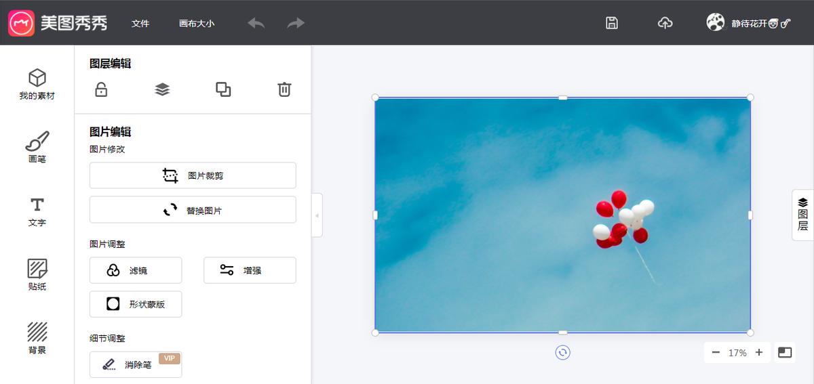The image size is (814, 384).
Task: Select the 画笔 brush tool
Action: click(x=37, y=148)
